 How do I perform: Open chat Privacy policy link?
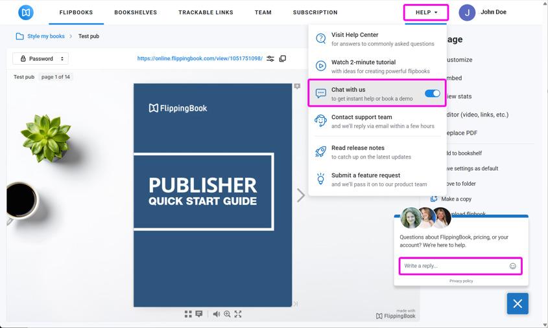461,281
